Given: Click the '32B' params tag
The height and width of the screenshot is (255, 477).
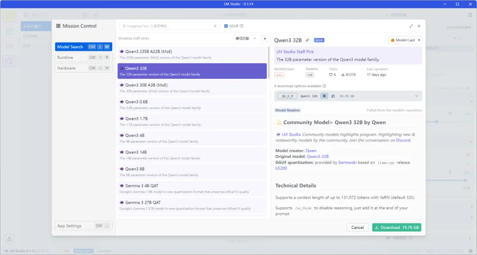Looking at the screenshot, I should point(309,75).
